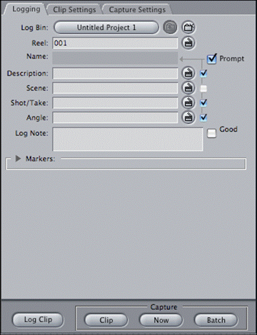Viewport: 257px width, 335px height.
Task: Open the Log Bin Untitled Project 1 button
Action: pos(106,28)
